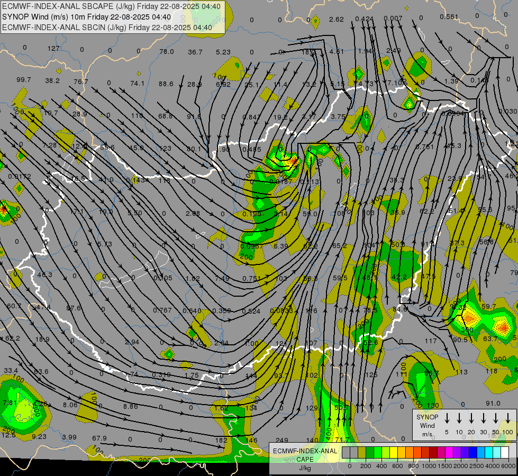Click the map value 78.0
This screenshot has width=518, height=476.
tap(167, 51)
